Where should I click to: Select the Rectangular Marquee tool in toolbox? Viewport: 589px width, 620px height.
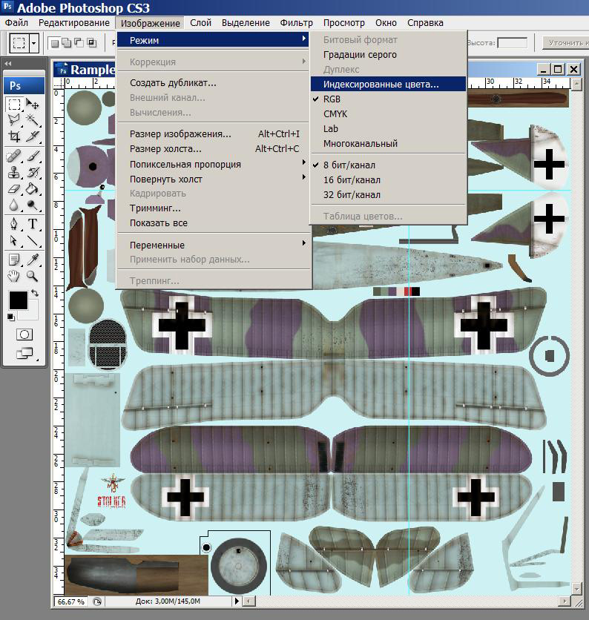(14, 105)
